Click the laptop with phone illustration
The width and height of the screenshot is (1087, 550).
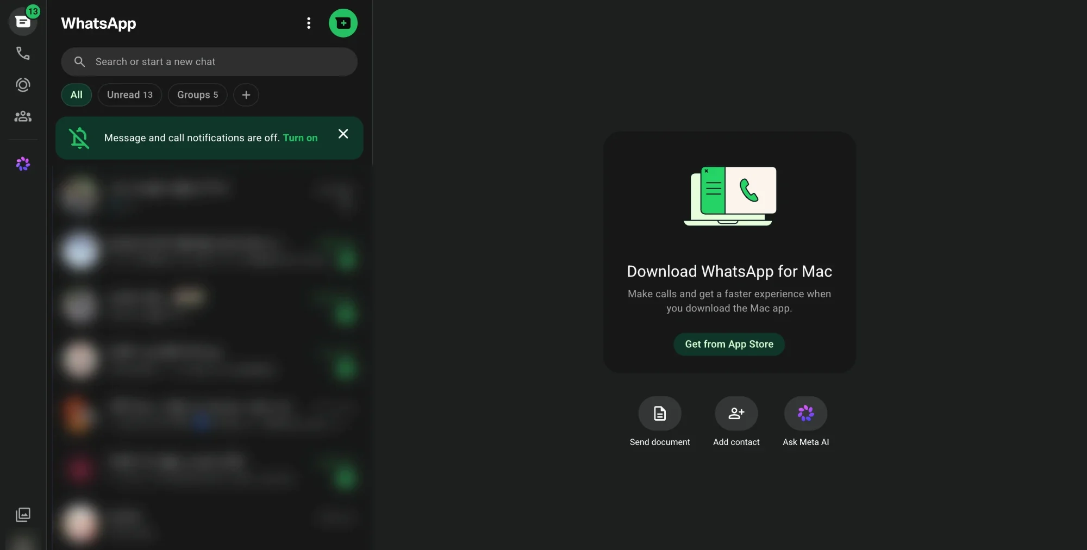pyautogui.click(x=730, y=196)
